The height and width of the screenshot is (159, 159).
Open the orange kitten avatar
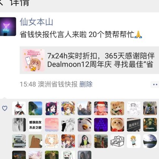117,108
